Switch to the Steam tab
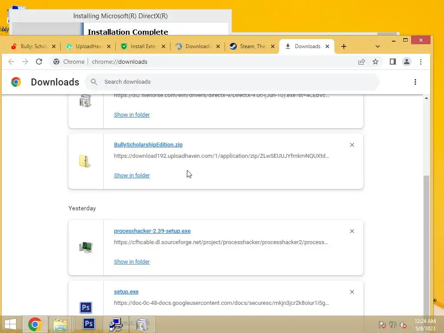Screen dimensions: 444x333 coord(248,46)
